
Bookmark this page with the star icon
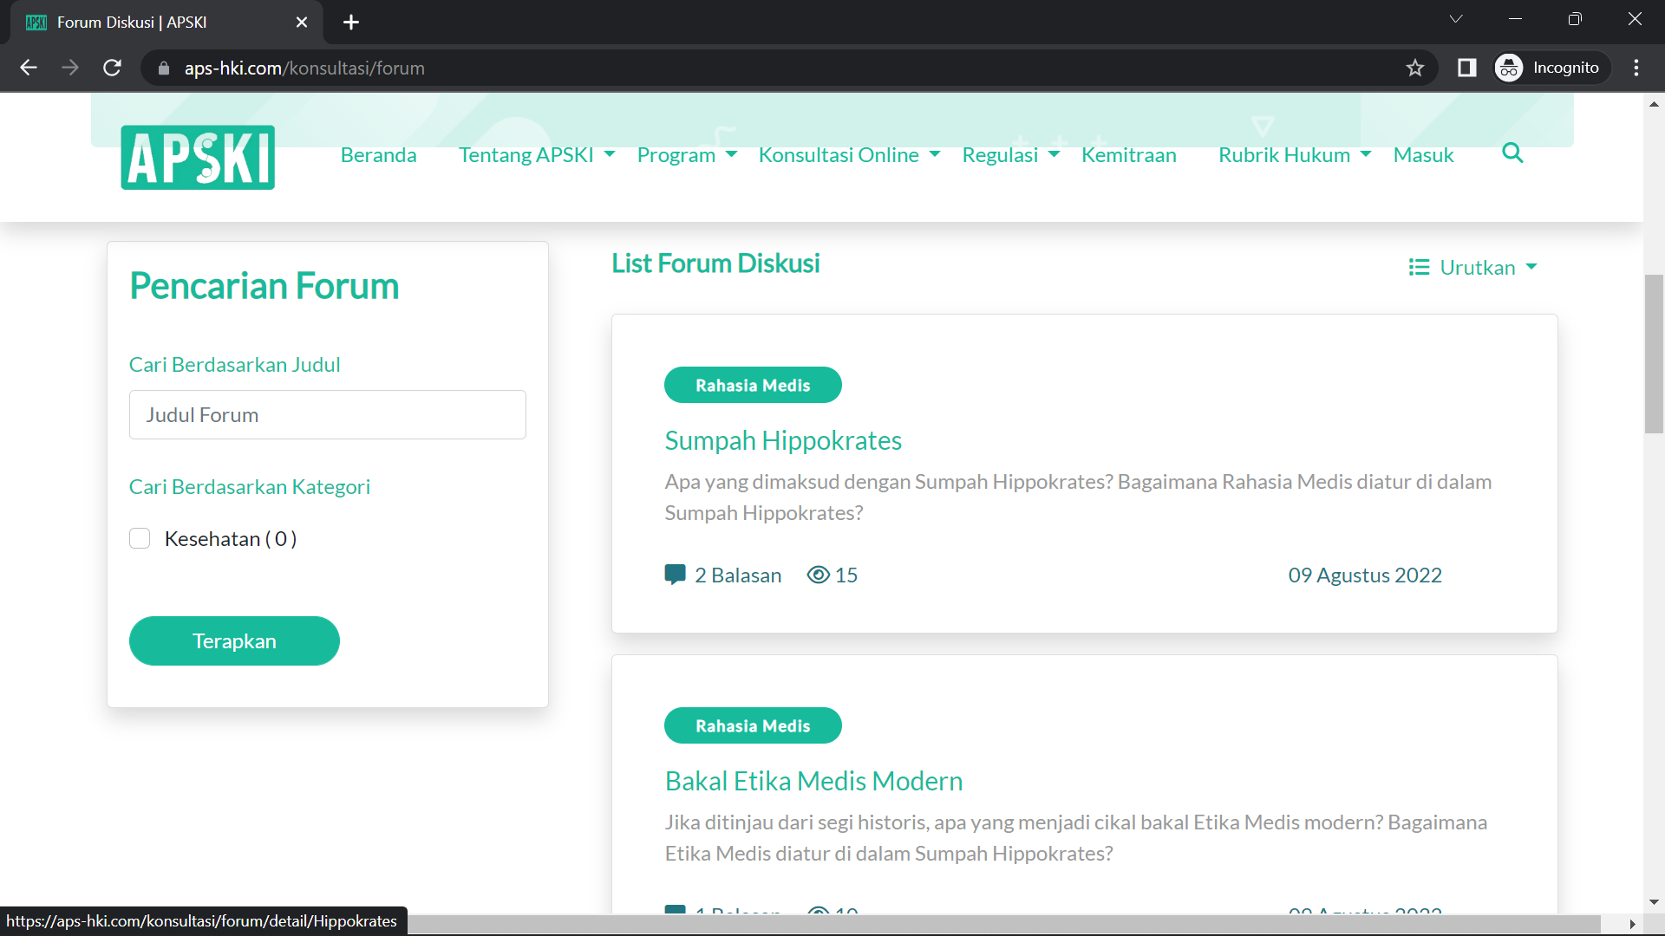pos(1415,68)
